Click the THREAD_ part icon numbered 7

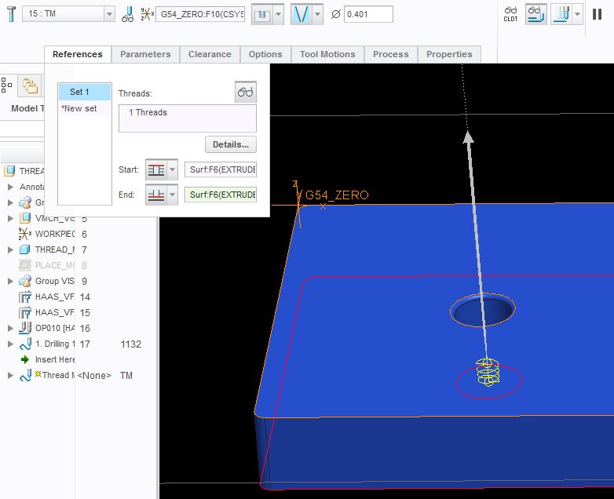coord(25,249)
